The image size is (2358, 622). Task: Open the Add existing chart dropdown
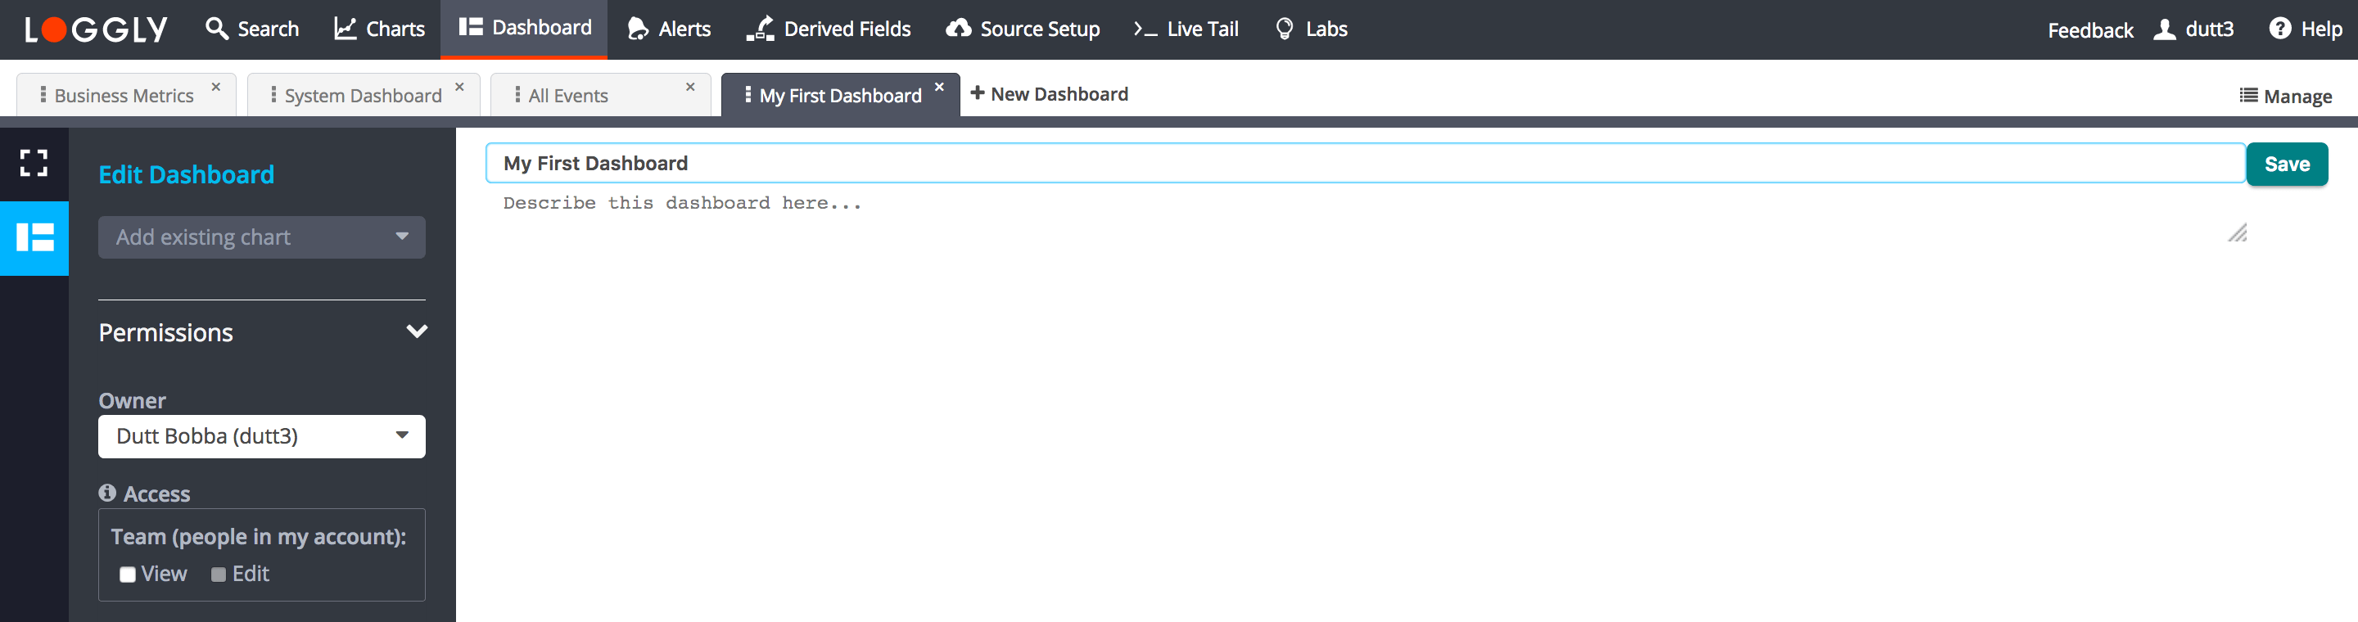click(262, 237)
